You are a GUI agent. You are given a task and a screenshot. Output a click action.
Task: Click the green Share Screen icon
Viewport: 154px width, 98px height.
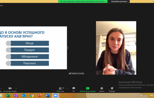point(88,88)
